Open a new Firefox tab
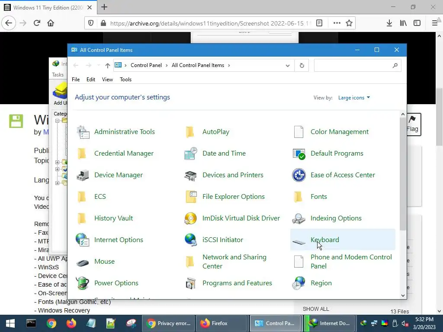The image size is (443, 332). coord(104,7)
